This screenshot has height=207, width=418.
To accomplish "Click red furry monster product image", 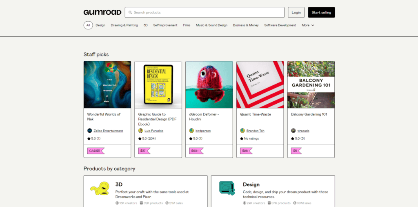I will point(209,85).
